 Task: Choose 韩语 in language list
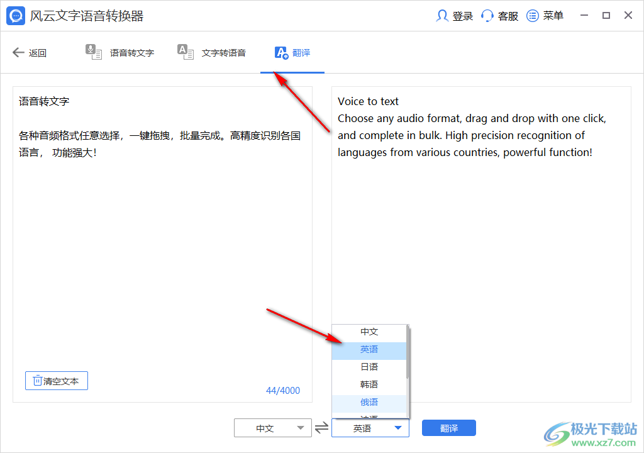[369, 384]
